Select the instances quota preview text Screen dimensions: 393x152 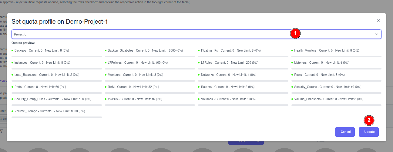[42, 62]
